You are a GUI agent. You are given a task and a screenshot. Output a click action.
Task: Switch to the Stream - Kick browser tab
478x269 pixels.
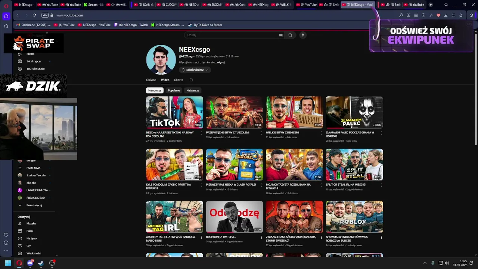point(93,5)
